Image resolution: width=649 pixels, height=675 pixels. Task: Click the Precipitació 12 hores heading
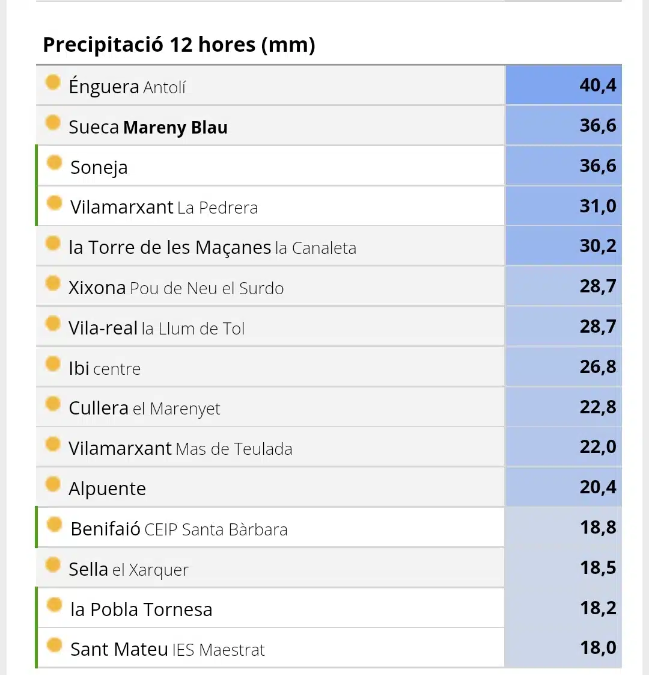tap(179, 45)
